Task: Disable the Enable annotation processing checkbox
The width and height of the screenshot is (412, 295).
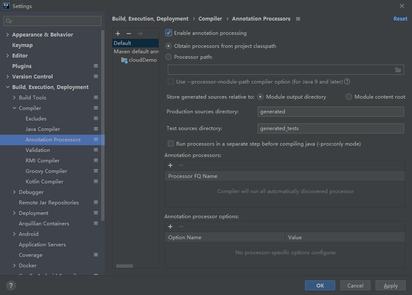Action: pyautogui.click(x=169, y=33)
